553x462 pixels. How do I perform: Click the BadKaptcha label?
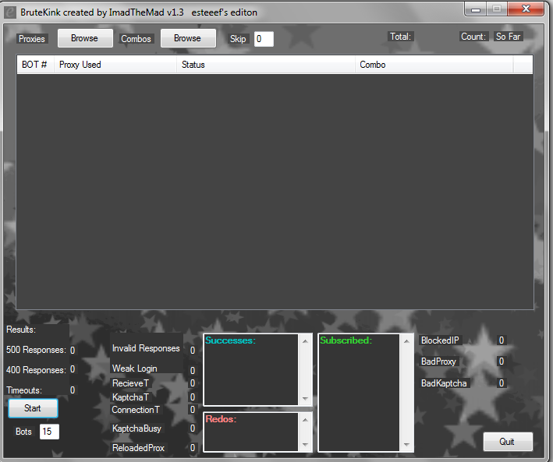pos(444,383)
